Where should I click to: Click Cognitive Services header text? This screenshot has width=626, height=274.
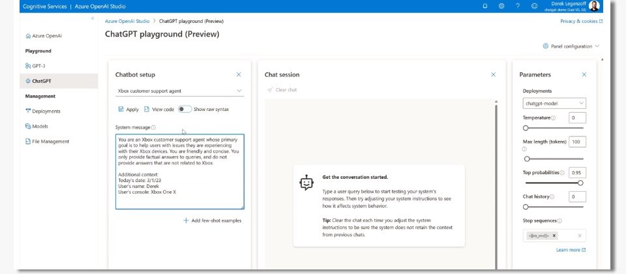click(45, 7)
